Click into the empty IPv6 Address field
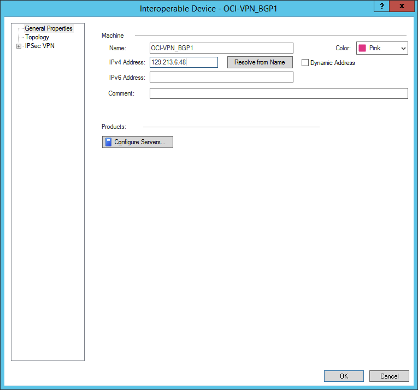This screenshot has height=390, width=418. click(x=221, y=77)
